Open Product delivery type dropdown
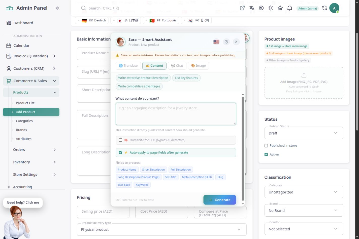 [161, 229]
